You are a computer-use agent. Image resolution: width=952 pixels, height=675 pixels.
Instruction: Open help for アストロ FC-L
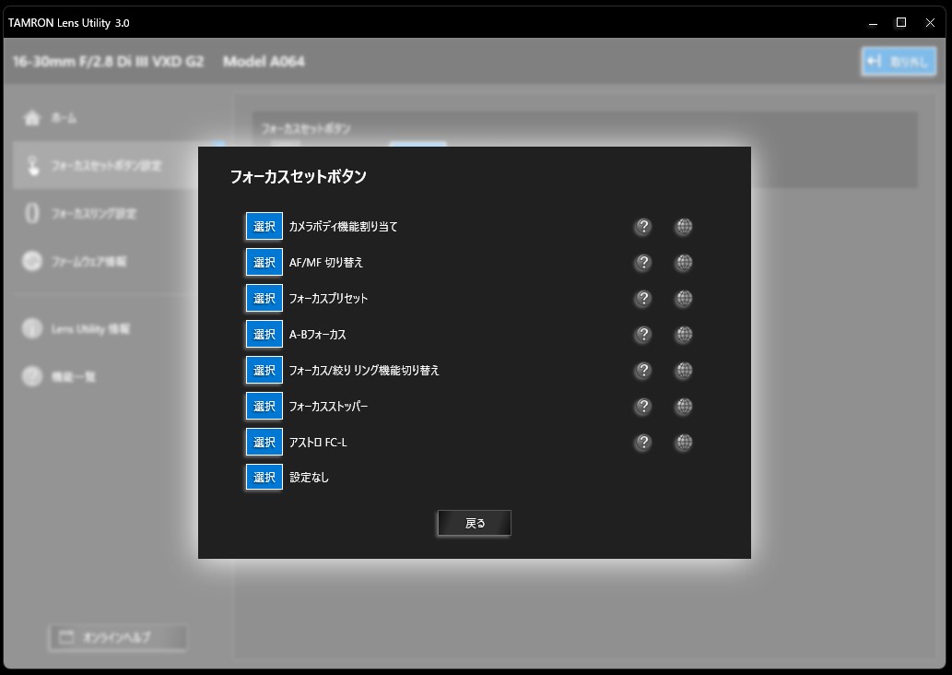click(x=643, y=443)
